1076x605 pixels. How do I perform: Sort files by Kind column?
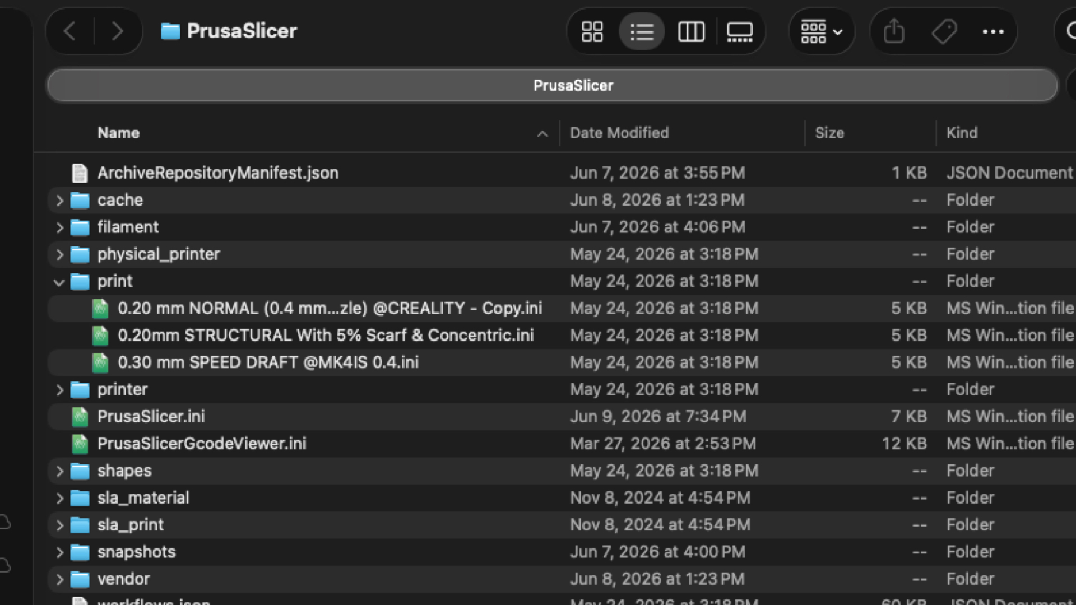(962, 133)
